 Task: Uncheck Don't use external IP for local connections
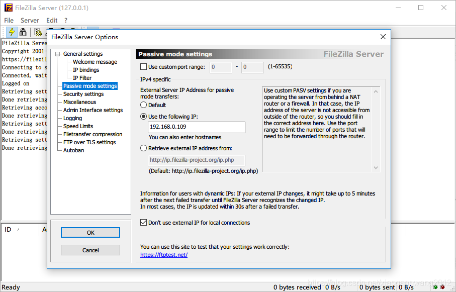(x=143, y=223)
